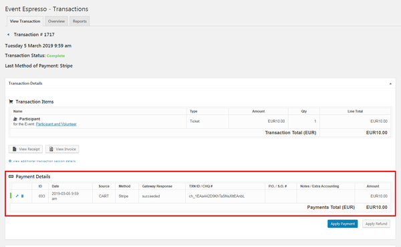This screenshot has height=247, width=401.
Task: Click the gear icon beside additional session details
Action: [x=10, y=161]
